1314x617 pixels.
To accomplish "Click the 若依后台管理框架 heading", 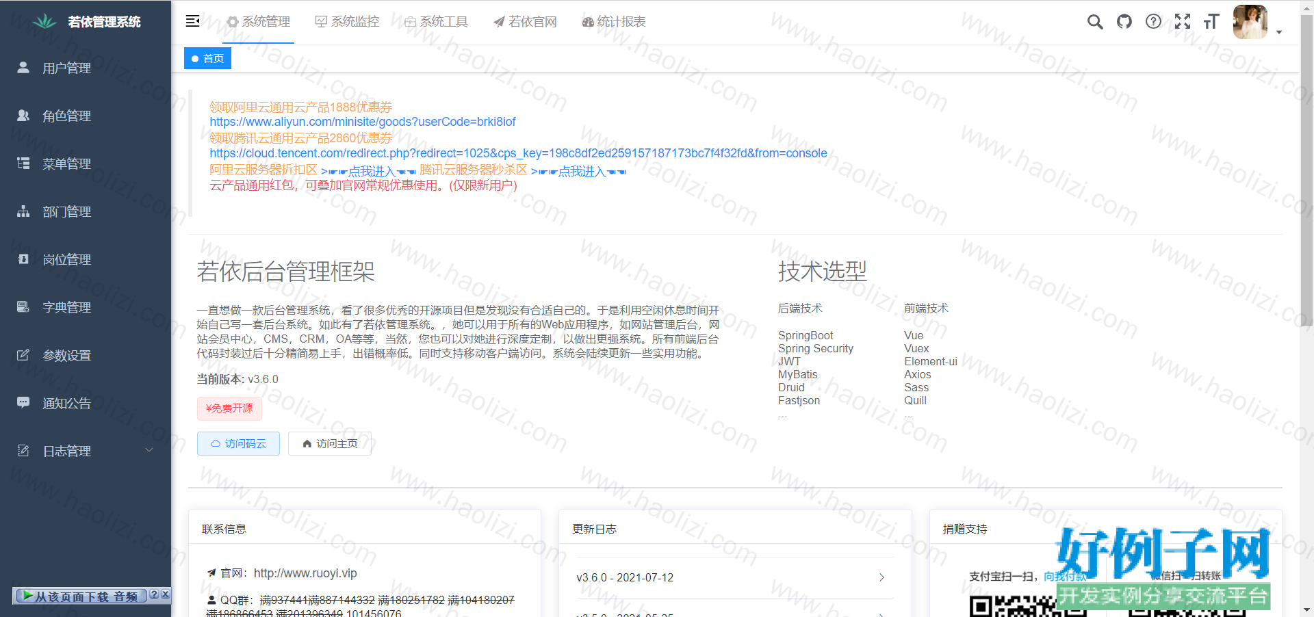I will tap(286, 272).
